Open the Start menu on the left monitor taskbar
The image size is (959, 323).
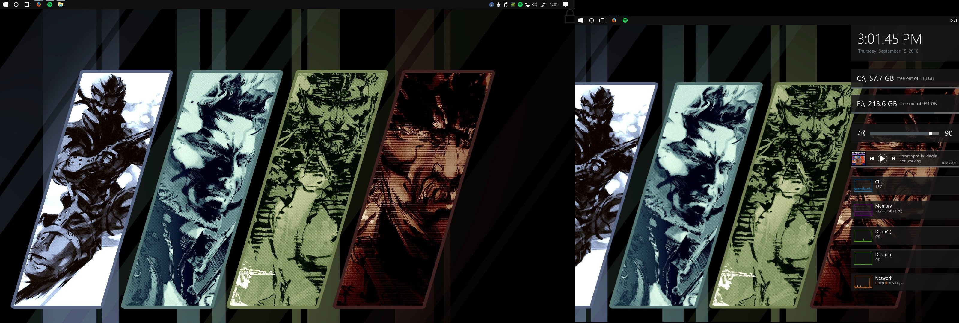click(x=5, y=4)
